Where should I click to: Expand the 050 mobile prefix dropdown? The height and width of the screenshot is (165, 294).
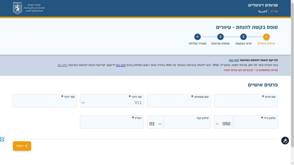click(223, 124)
